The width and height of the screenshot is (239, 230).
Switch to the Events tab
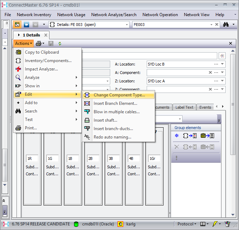[205, 107]
